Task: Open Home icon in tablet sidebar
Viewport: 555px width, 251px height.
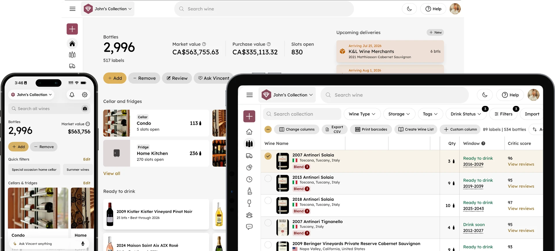Action: click(249, 132)
